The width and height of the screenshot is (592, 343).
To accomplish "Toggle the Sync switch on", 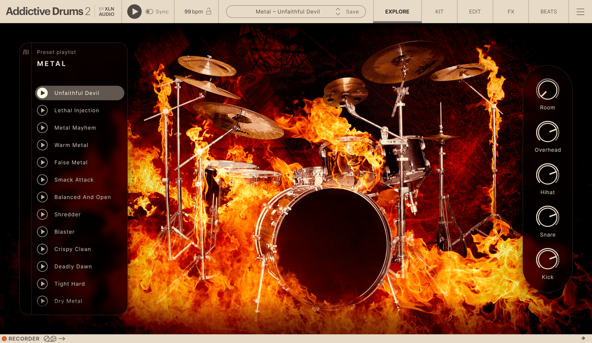I will click(149, 11).
